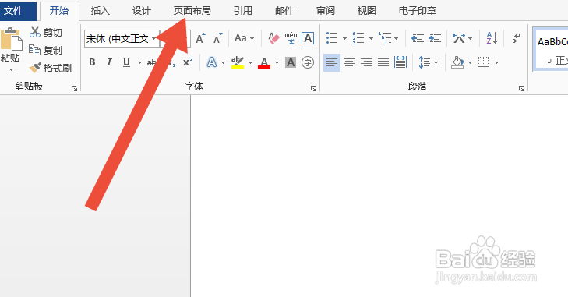Expand the underline style arrow
Screen dimensions: 568x297
coord(139,62)
